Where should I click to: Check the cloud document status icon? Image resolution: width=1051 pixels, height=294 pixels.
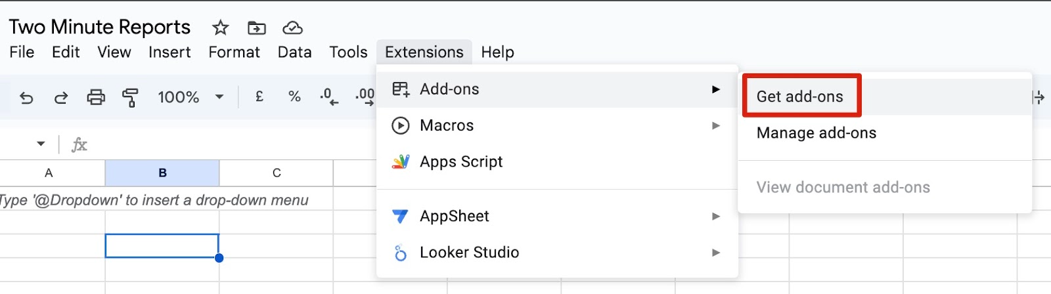(x=292, y=28)
